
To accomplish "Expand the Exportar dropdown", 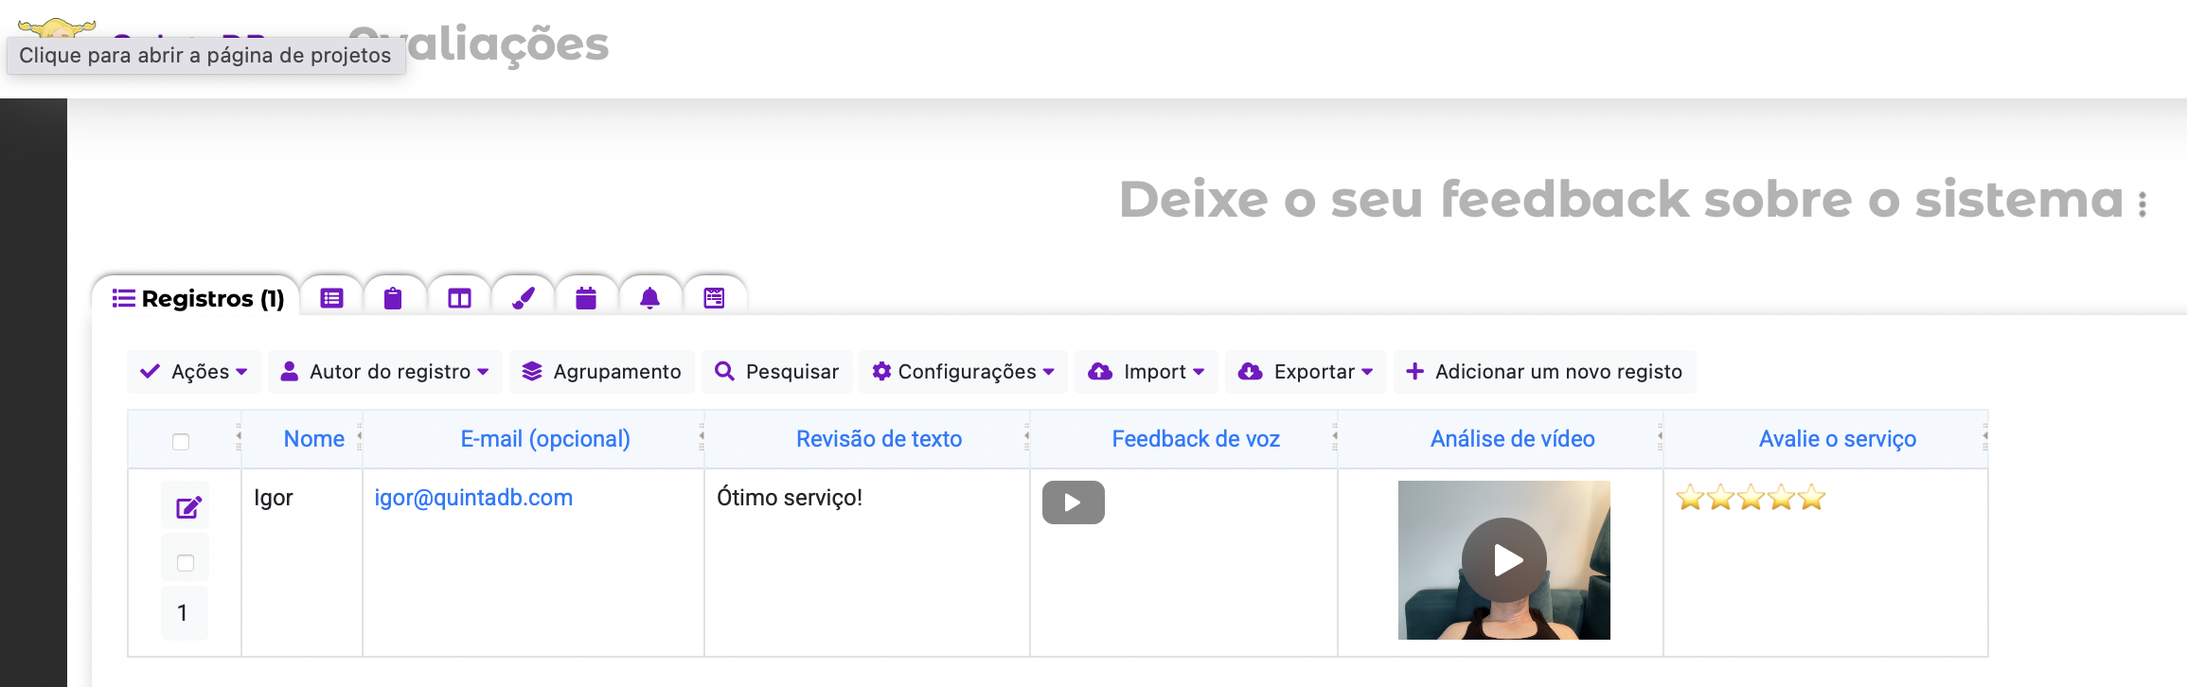I will tap(1307, 372).
